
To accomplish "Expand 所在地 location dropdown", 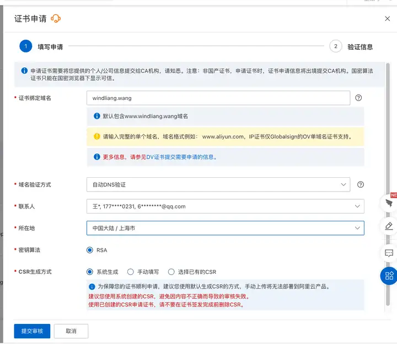I will pos(225,228).
